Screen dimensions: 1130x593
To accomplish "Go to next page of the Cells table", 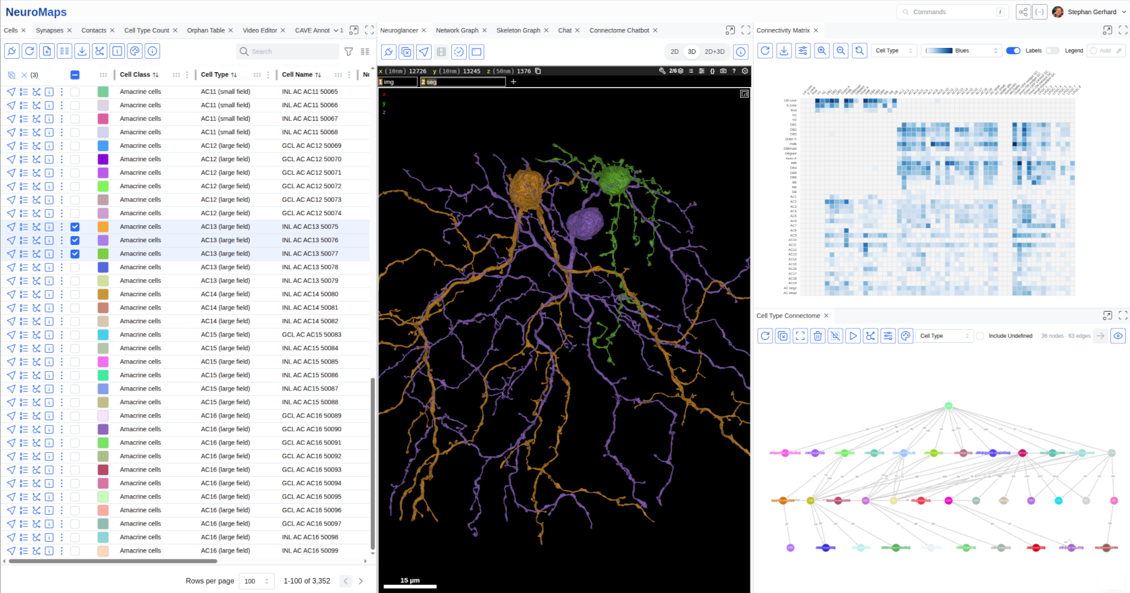I will coord(361,581).
